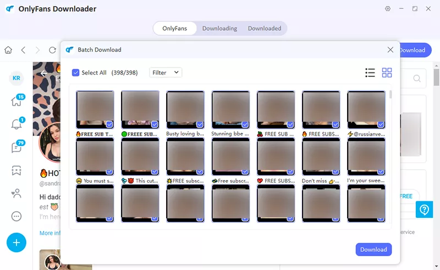Screen dimensions: 440x270
Task: Go to browser home page
Action: pos(8,50)
